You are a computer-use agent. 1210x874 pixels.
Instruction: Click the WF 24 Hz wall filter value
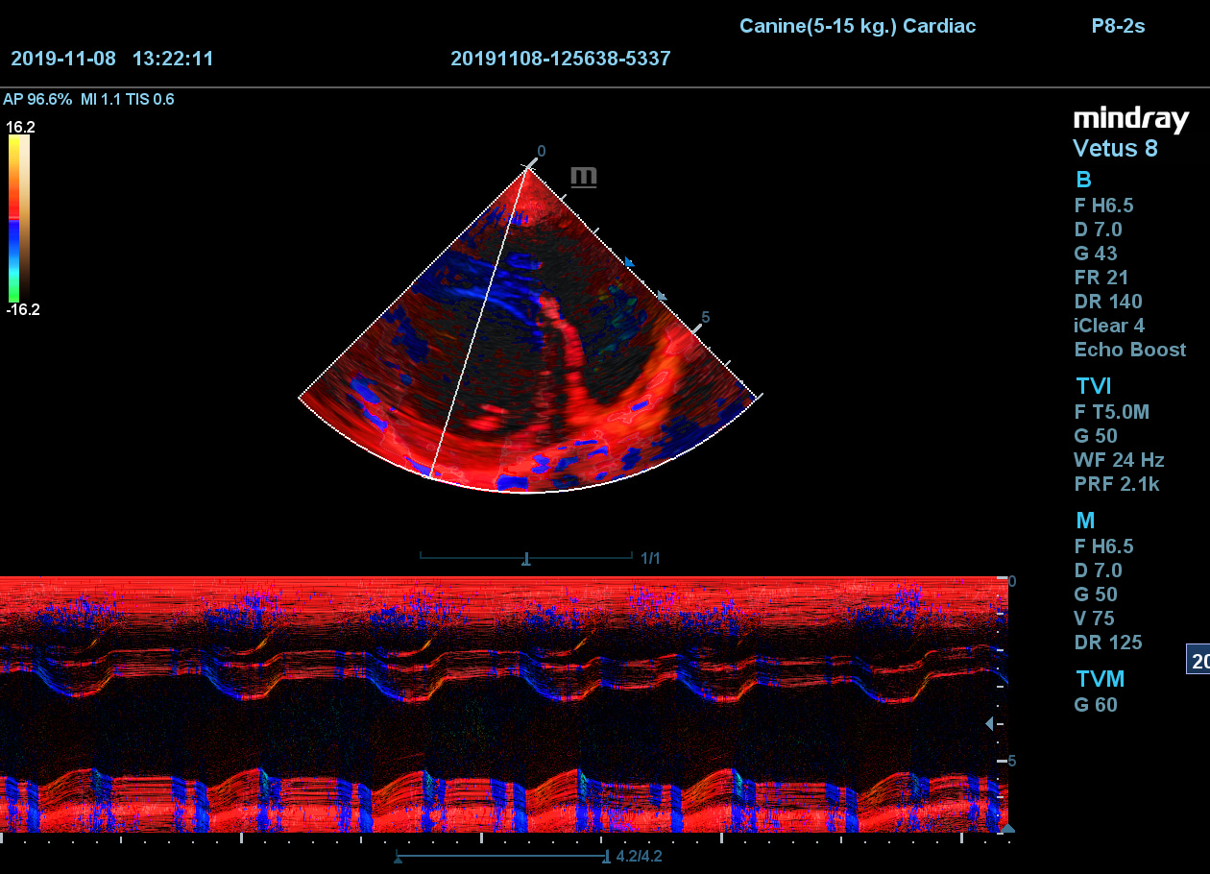pos(1119,460)
